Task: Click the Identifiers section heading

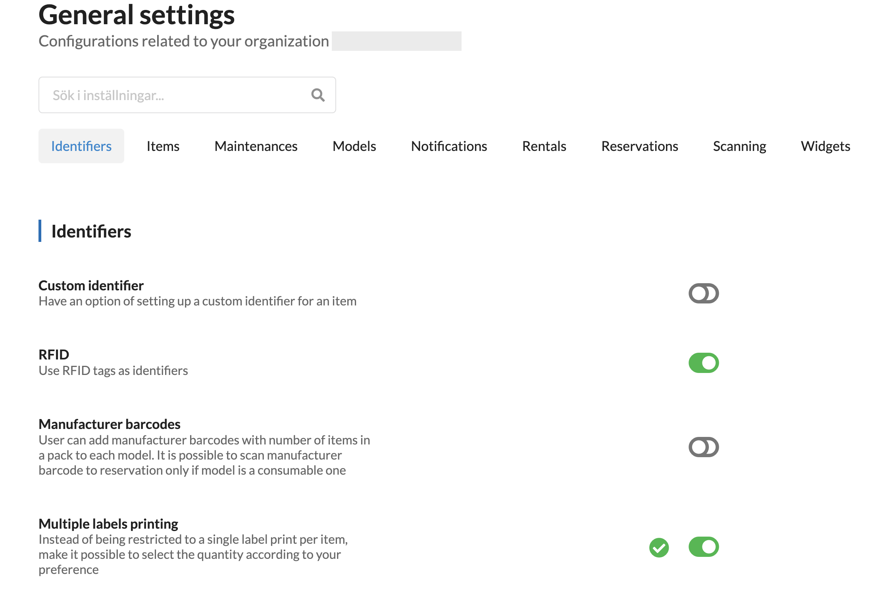Action: pyautogui.click(x=91, y=232)
